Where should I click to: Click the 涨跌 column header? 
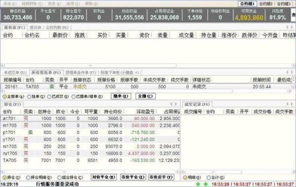click(80, 35)
